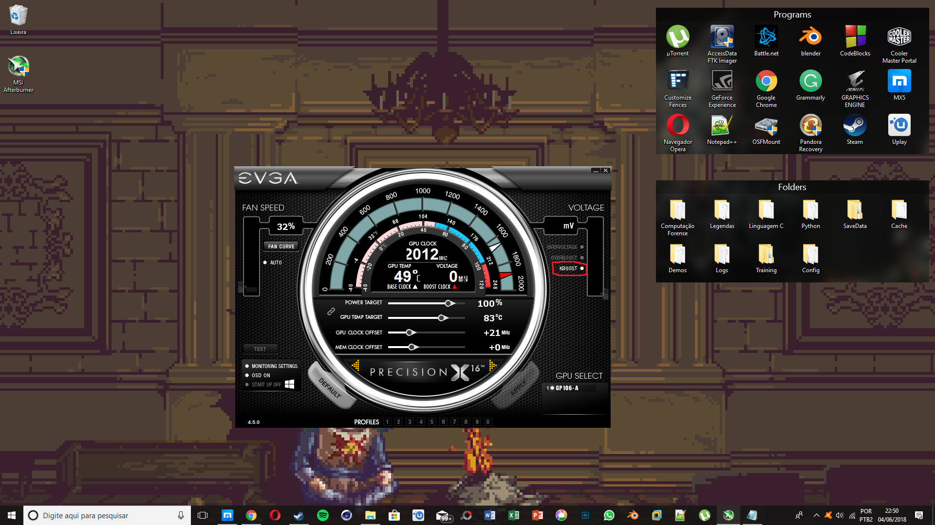Image resolution: width=935 pixels, height=525 pixels.
Task: Open Google Chrome from Programs fence
Action: (x=766, y=88)
